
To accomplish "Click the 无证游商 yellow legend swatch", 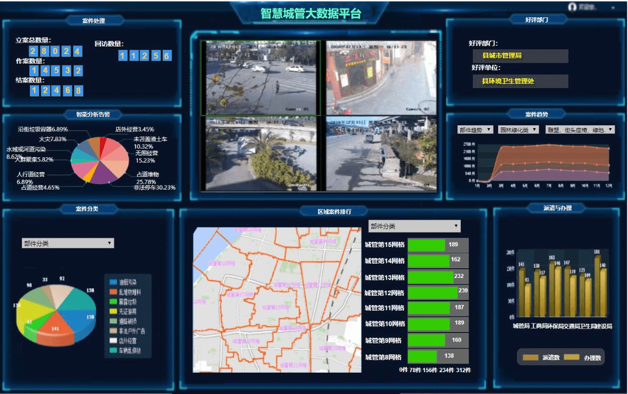I will pyautogui.click(x=114, y=311).
